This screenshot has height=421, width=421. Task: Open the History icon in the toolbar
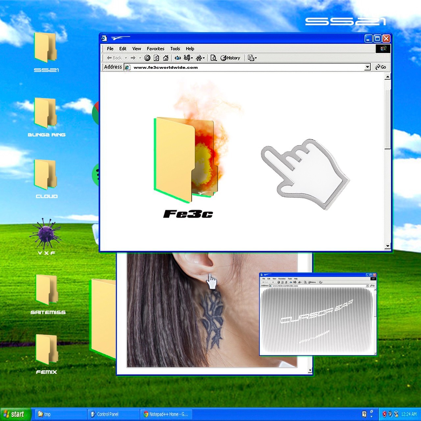(x=230, y=58)
